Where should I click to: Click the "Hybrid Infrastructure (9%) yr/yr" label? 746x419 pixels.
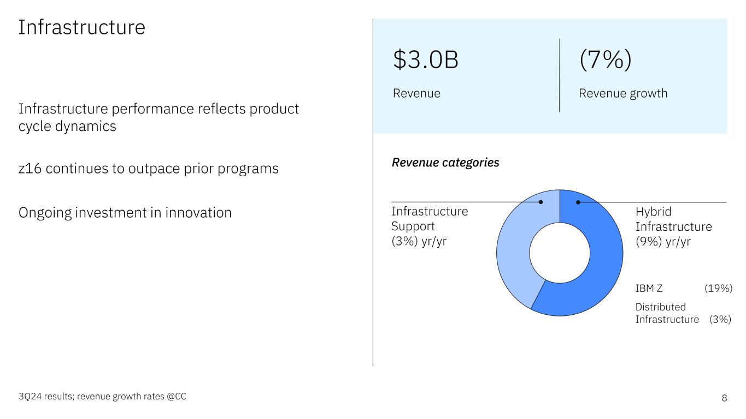pyautogui.click(x=673, y=226)
